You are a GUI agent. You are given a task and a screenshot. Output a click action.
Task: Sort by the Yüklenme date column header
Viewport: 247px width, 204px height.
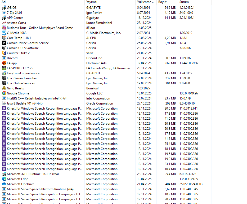click(x=146, y=2)
